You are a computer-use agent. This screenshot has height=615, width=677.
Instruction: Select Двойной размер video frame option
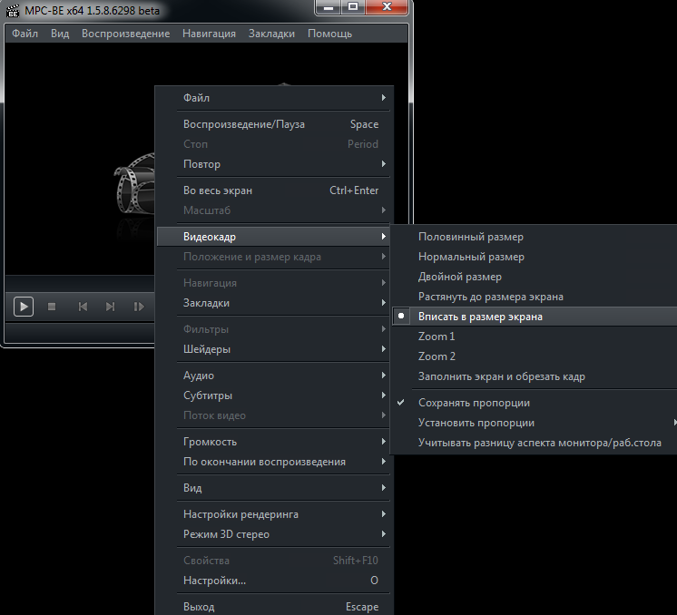[x=535, y=277]
